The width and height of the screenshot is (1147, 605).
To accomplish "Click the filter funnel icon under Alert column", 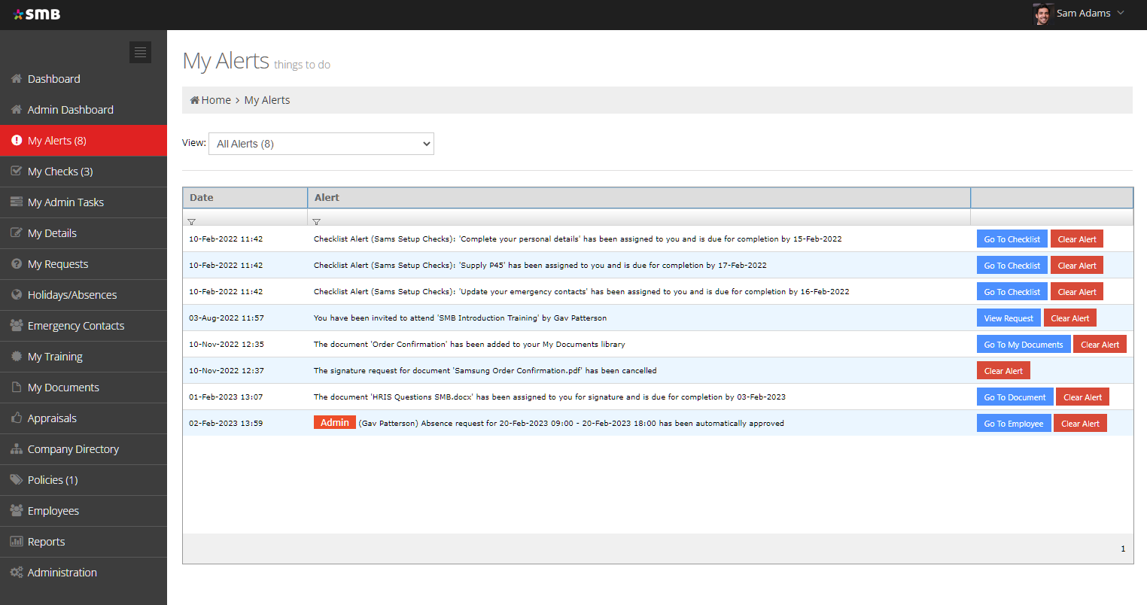I will click(317, 222).
